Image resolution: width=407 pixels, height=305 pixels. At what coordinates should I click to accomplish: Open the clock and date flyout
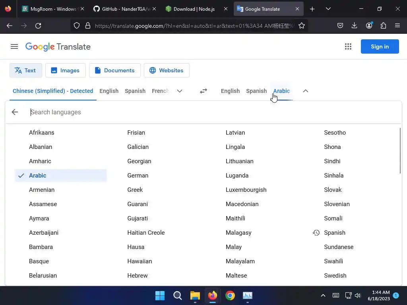tap(379, 295)
